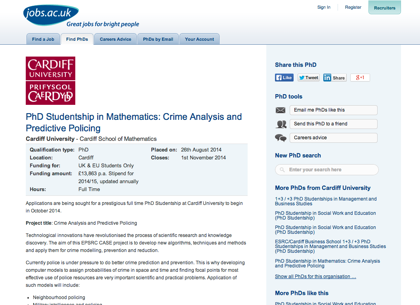The width and height of the screenshot is (420, 305).
Task: Click Send this PhD to a friend
Action: pyautogui.click(x=334, y=124)
